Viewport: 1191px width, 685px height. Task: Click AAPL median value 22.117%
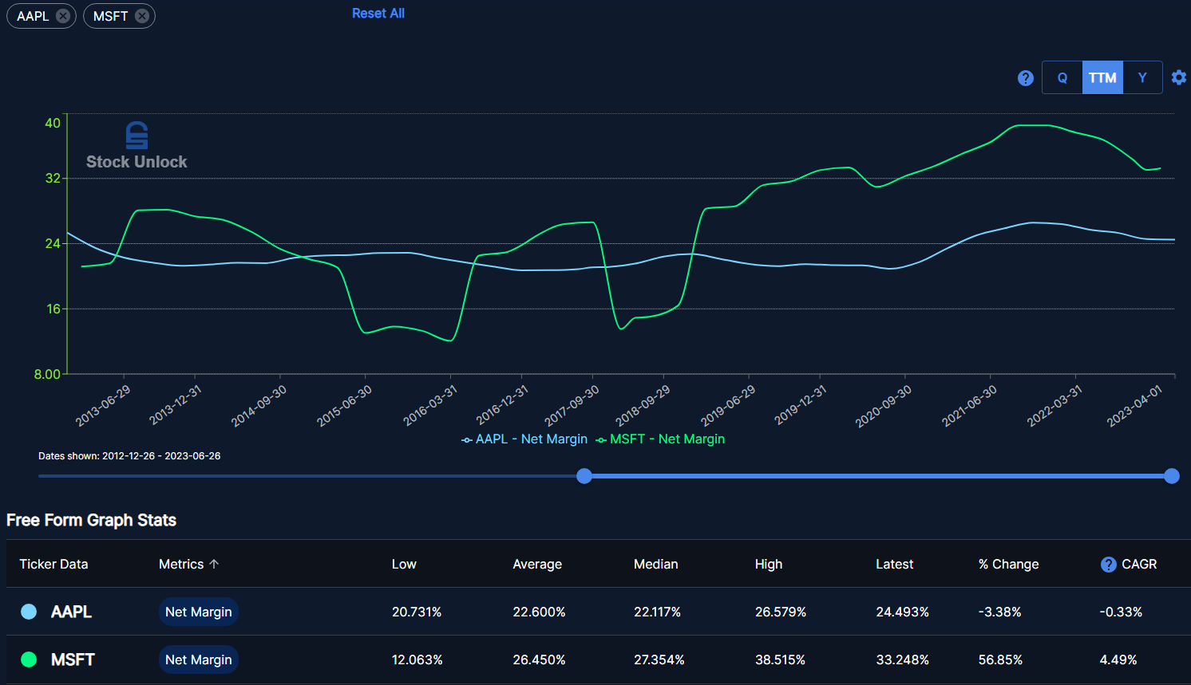pos(657,612)
